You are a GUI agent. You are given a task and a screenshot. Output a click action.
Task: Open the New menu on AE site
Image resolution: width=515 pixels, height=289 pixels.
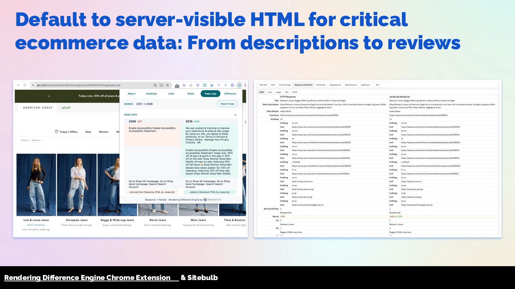point(88,132)
